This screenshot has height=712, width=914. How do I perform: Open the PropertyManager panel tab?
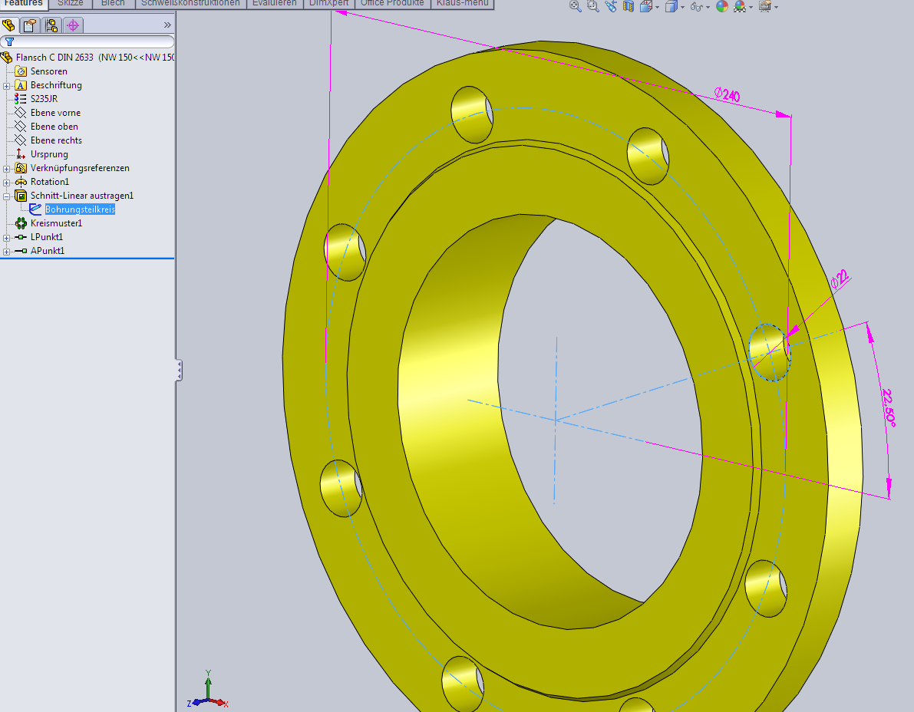click(x=30, y=25)
